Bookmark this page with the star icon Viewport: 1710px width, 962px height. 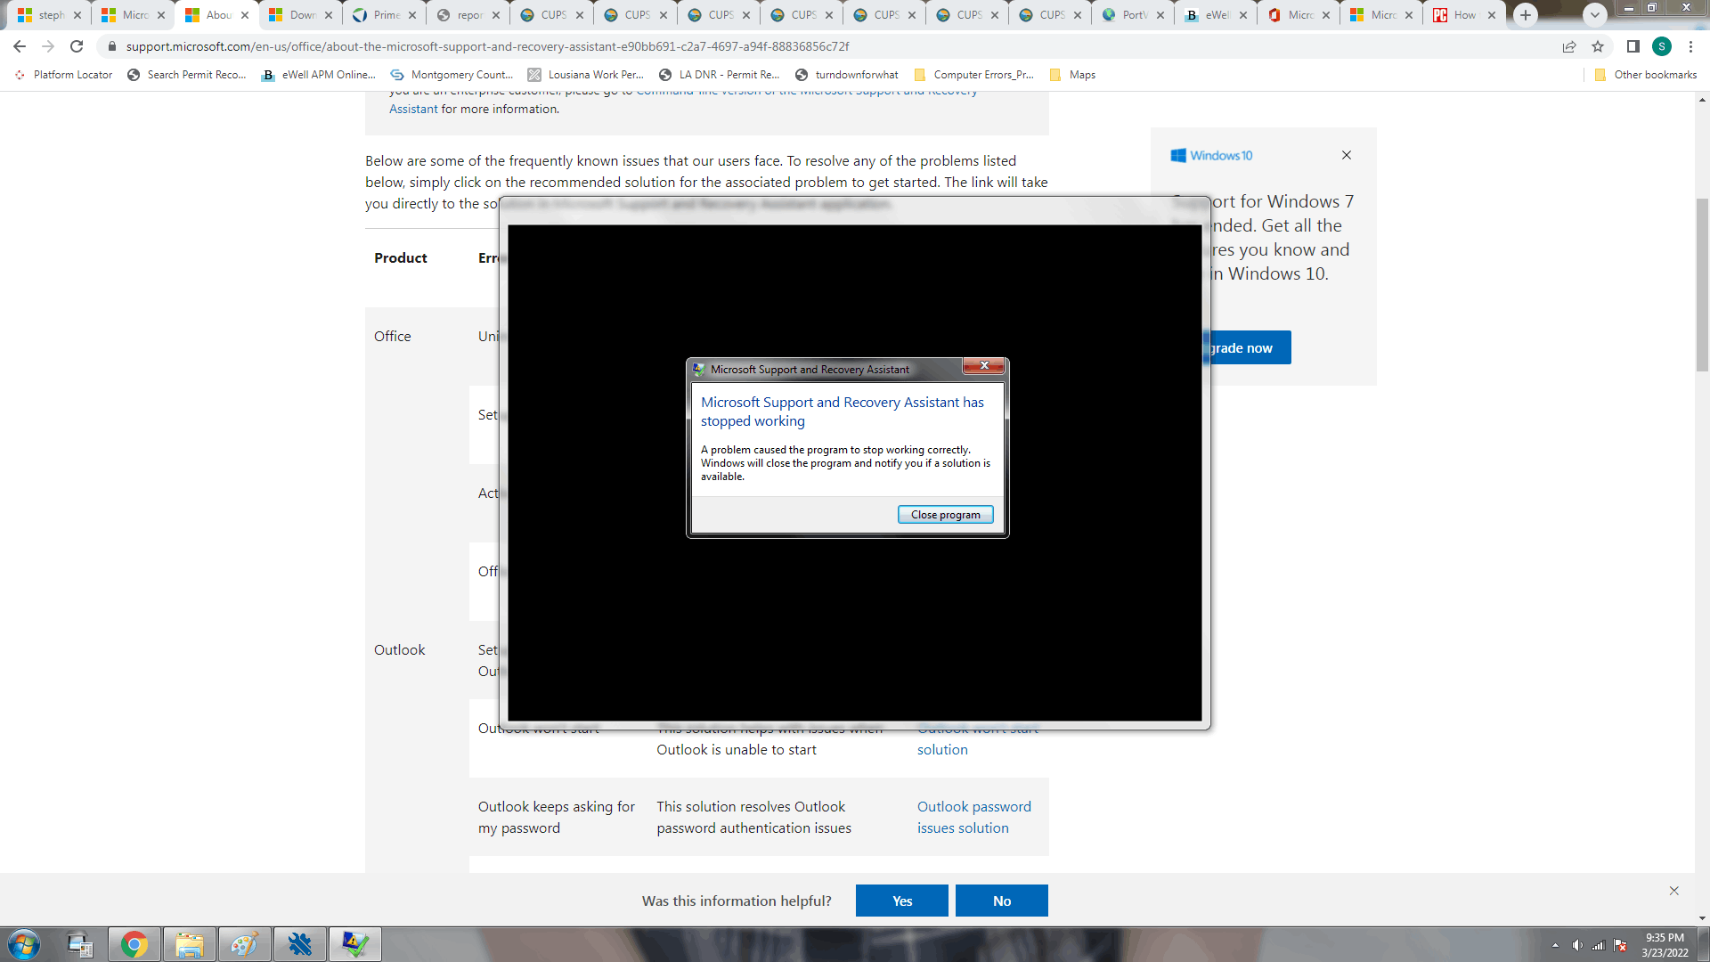(x=1598, y=46)
